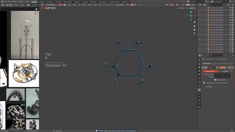Open the Object Data properties tab

199,103
